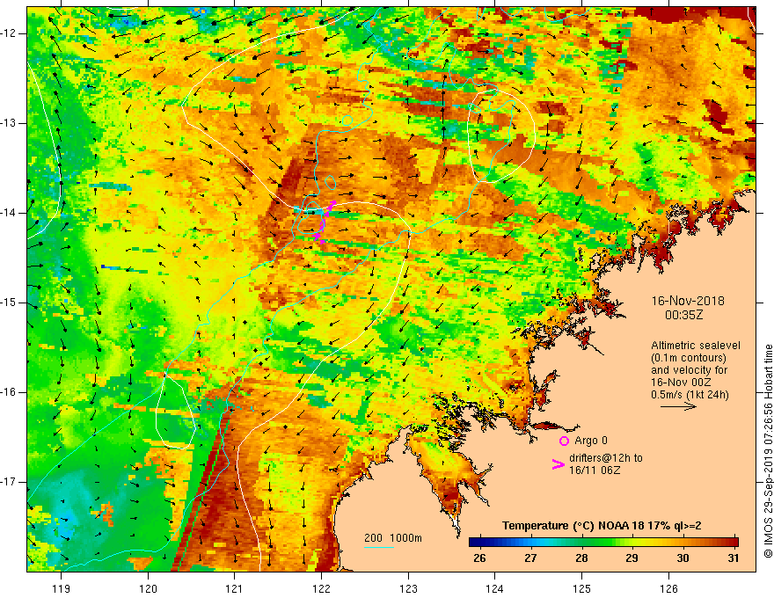Click the velocity scale arrow in legend
This screenshot has width=774, height=598.
(678, 406)
